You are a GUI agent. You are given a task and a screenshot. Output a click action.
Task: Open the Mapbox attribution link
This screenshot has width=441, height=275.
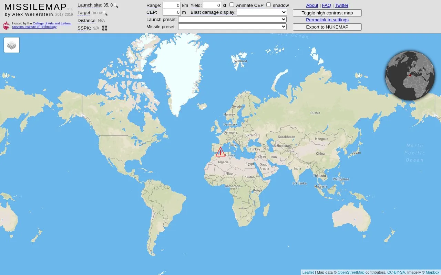coord(432,272)
